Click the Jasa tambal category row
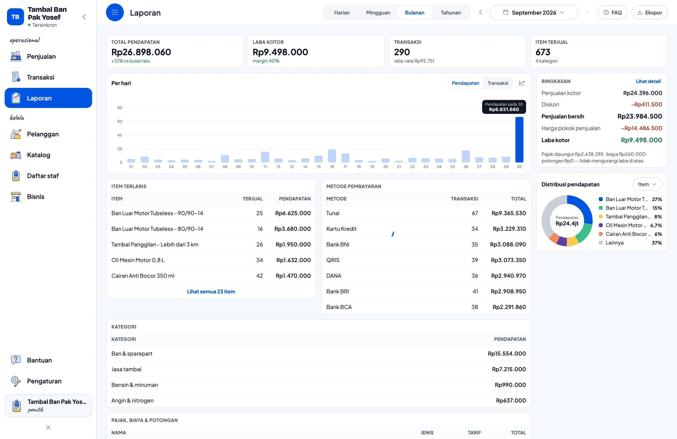 318,369
